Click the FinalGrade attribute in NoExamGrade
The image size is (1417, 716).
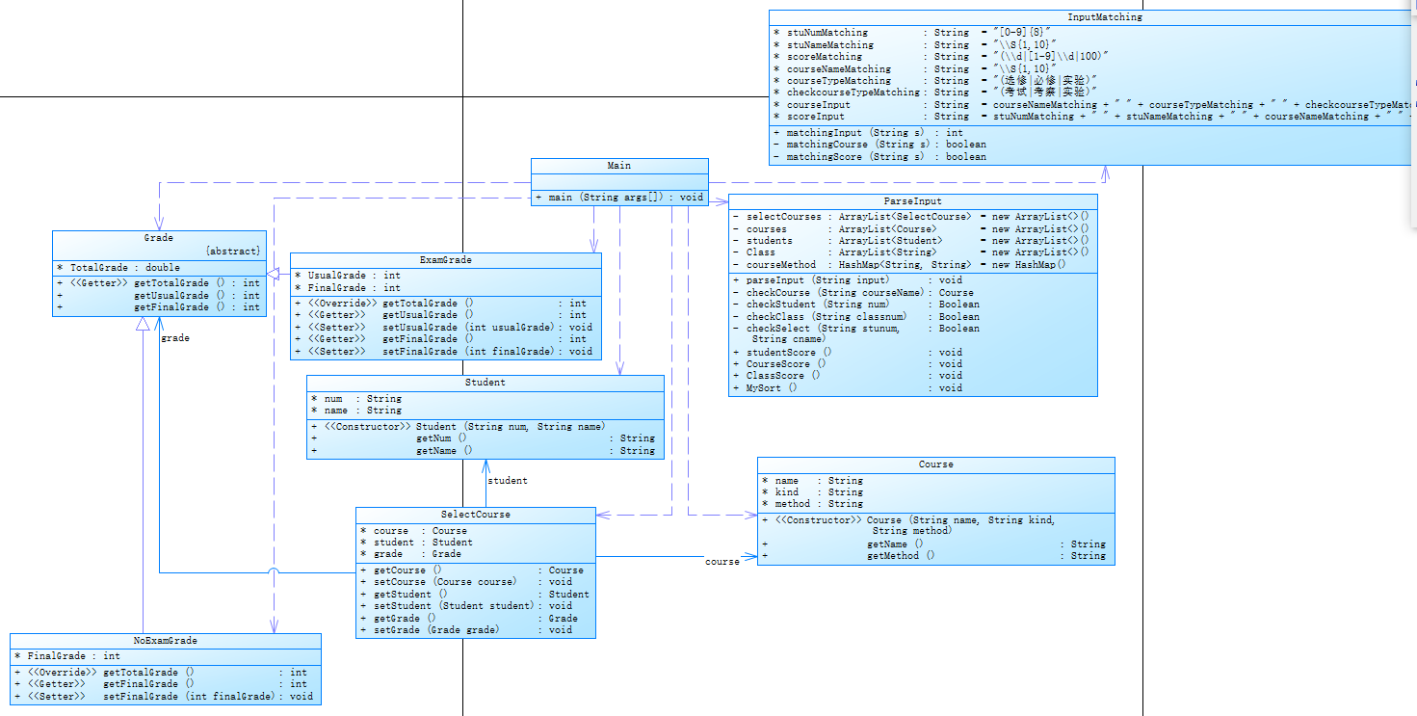coord(68,656)
